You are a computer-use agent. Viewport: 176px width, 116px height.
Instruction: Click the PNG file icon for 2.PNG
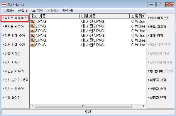point(33,26)
